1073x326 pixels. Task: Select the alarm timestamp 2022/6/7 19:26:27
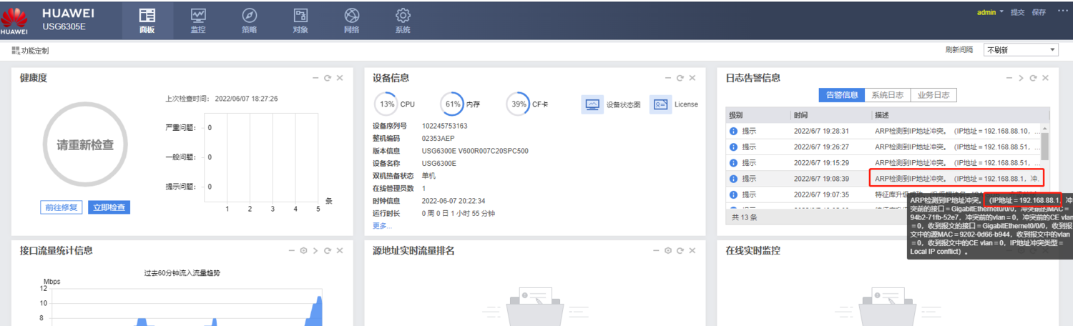[821, 147]
